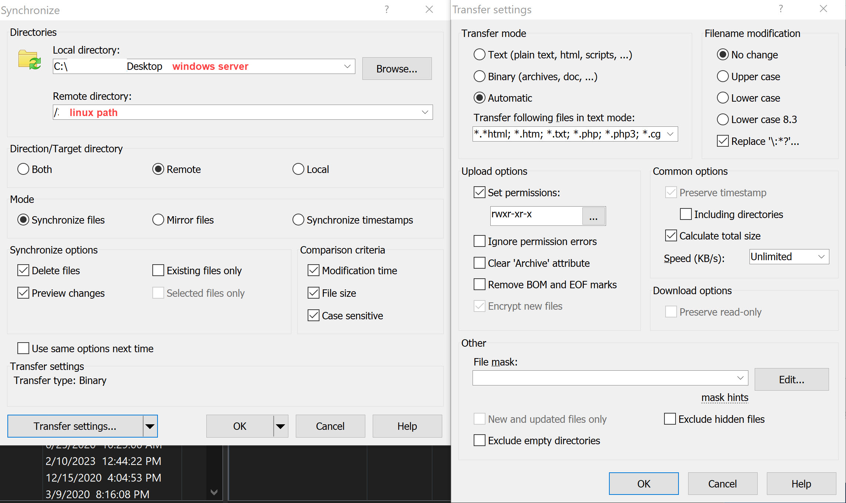Check Exclude hidden files

(670, 419)
